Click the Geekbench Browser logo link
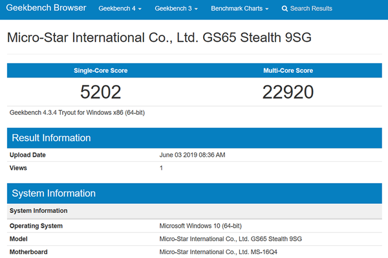Image resolution: width=388 pixels, height=258 pixels. click(46, 8)
